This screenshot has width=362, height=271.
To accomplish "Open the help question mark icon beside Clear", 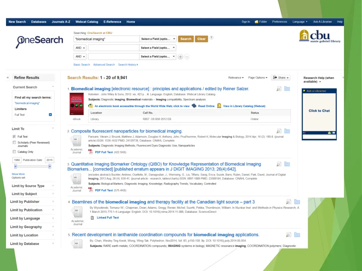I will click(211, 38).
